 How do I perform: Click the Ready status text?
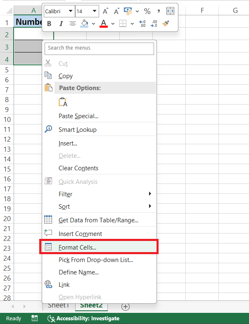click(x=14, y=318)
